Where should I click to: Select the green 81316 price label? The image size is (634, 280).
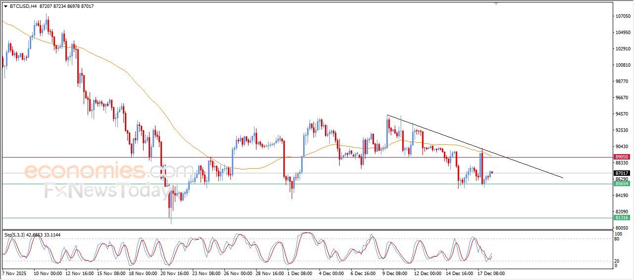(x=622, y=217)
